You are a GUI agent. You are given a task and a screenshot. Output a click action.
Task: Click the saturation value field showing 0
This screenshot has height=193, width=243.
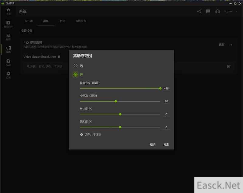(x=166, y=127)
